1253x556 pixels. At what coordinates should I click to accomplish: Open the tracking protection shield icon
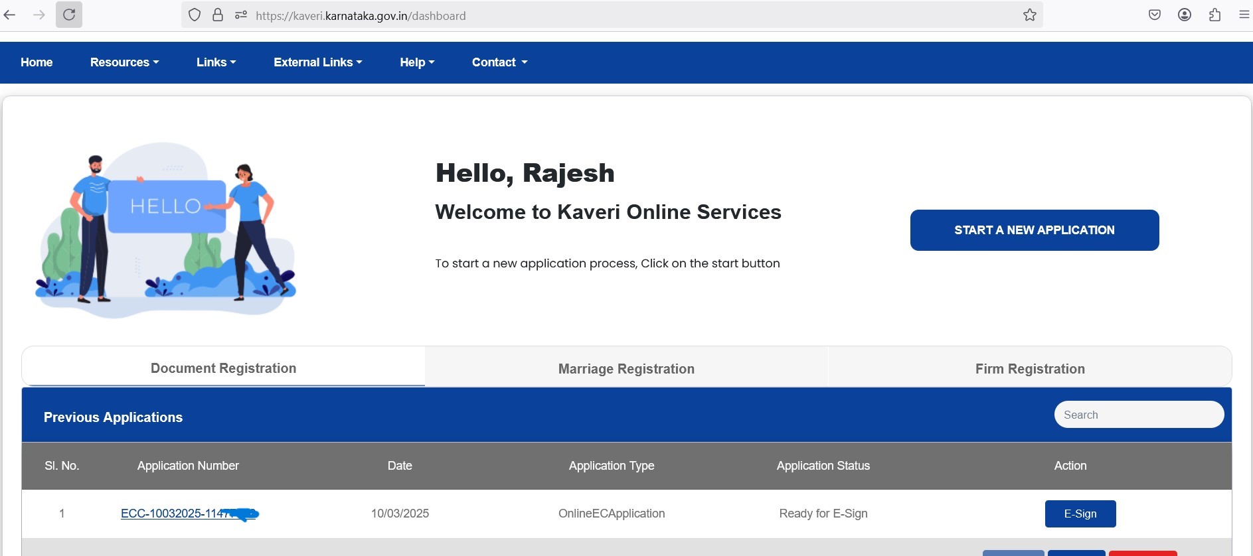click(x=195, y=15)
